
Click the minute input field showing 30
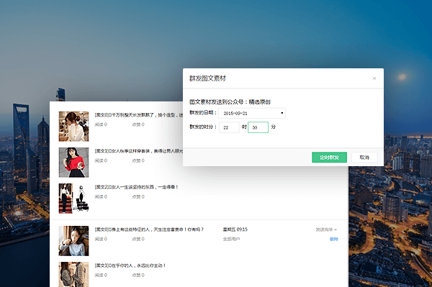point(258,127)
